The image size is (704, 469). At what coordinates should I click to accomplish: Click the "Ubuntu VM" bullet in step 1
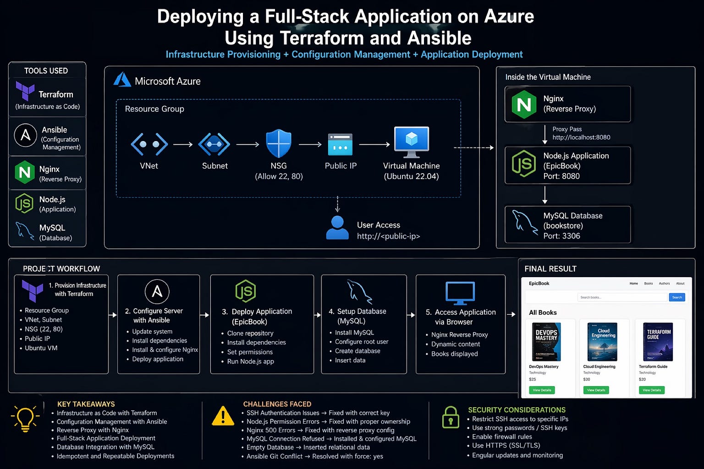coord(41,348)
